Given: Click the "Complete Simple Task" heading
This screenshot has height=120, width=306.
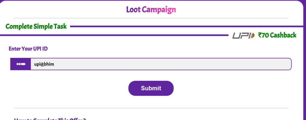Looking at the screenshot, I should [x=36, y=26].
